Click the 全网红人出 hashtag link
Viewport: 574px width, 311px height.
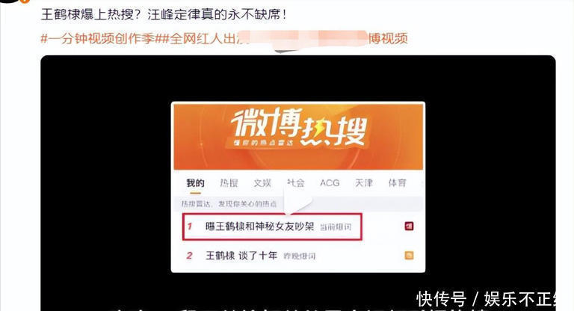coord(204,38)
